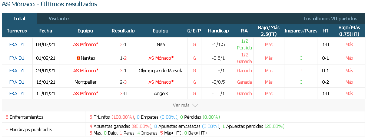The width and height of the screenshot is (368, 139).
Task: Click the Angers team name
Action: coord(161,93)
